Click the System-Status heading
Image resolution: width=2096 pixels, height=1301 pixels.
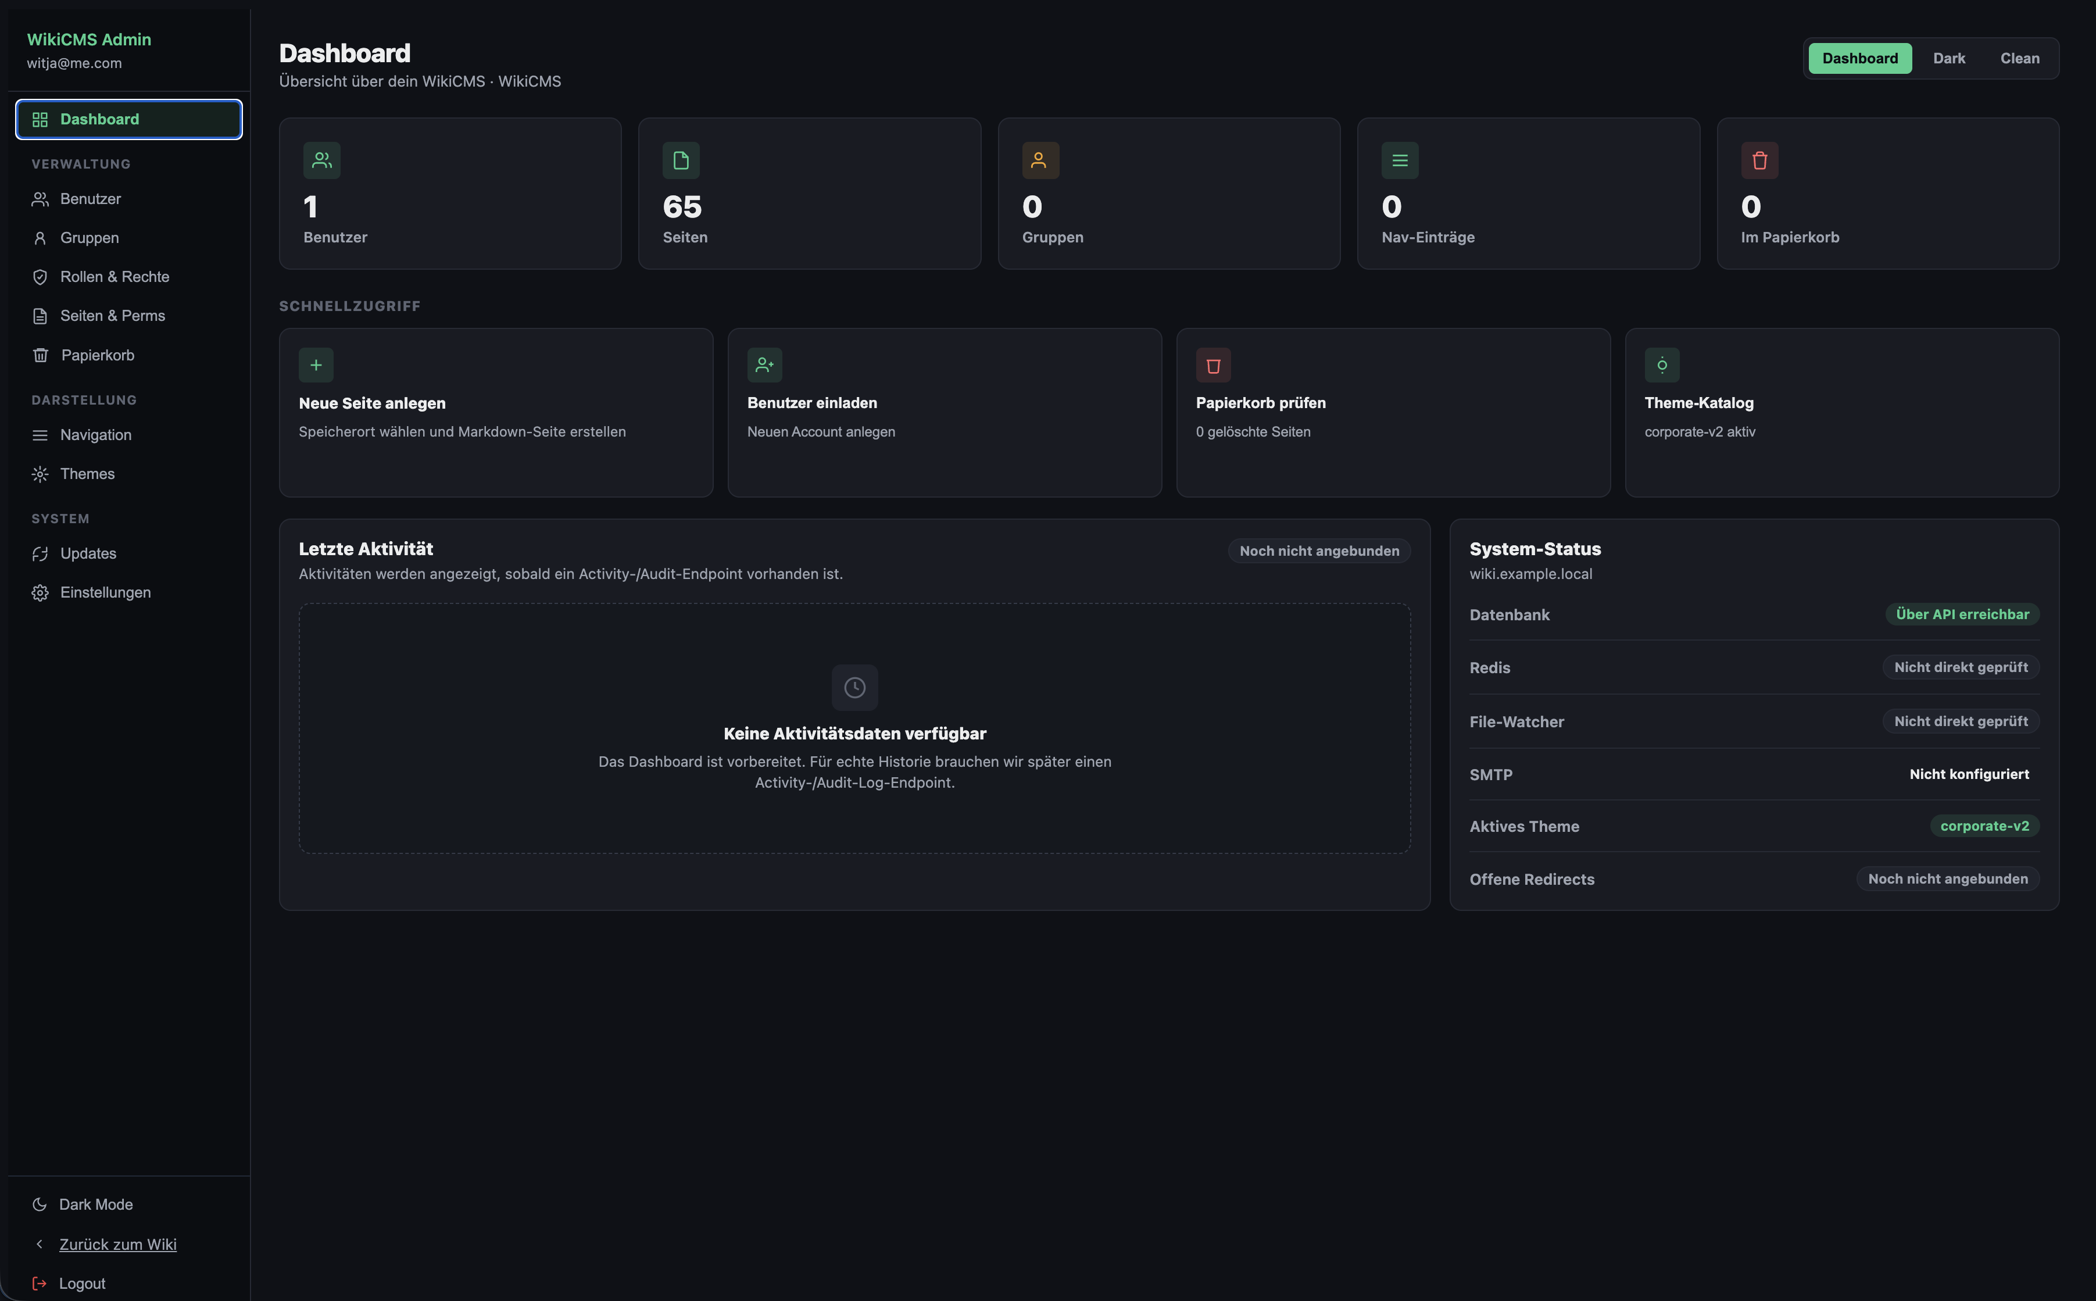1535,549
